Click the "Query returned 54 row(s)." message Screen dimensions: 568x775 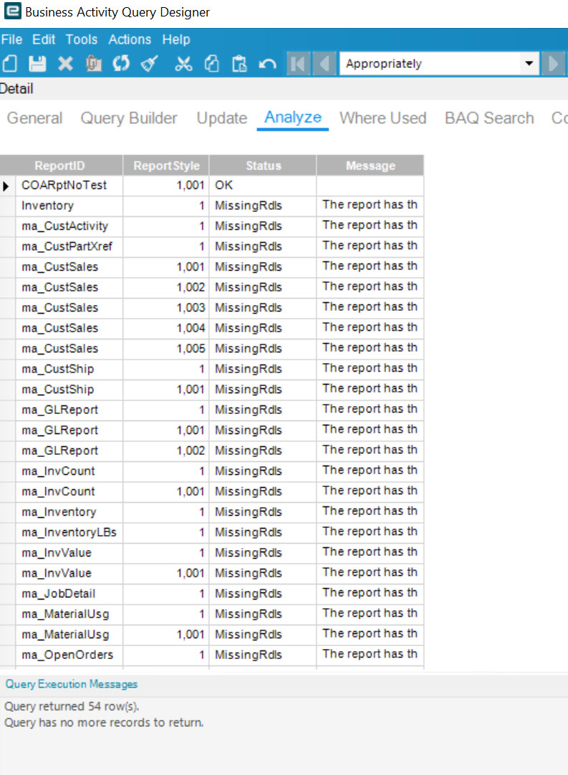pyautogui.click(x=72, y=706)
